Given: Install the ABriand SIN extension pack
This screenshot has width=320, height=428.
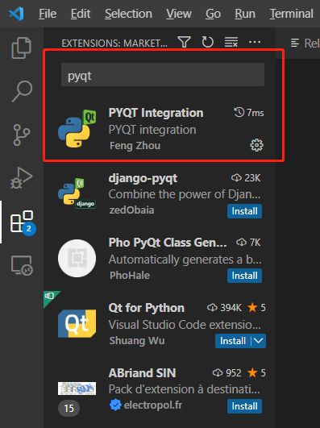Looking at the screenshot, I should coord(244,406).
